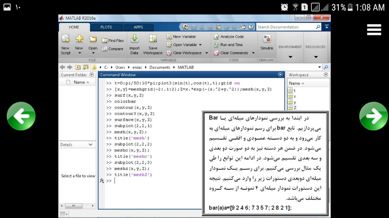Click eniac in the folder path
The image size is (389, 218).
pyautogui.click(x=137, y=67)
